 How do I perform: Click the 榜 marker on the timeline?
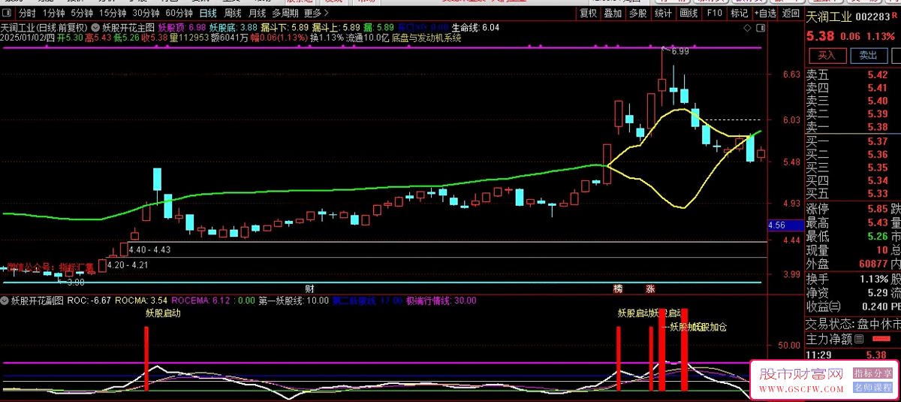[618, 289]
